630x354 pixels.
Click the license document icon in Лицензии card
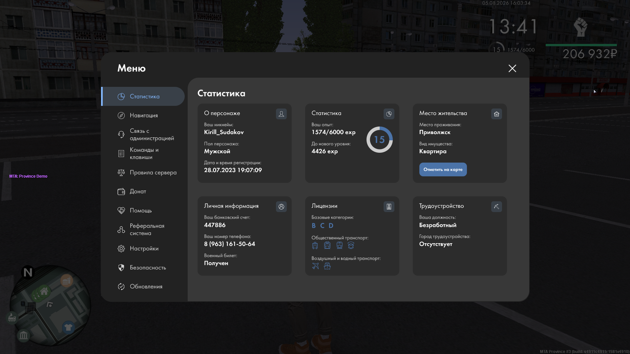click(389, 206)
